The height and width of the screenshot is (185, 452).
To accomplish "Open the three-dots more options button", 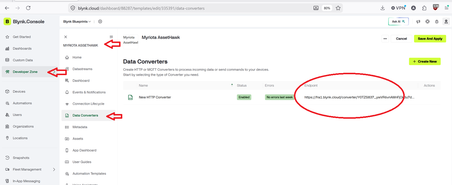I will click(x=385, y=39).
